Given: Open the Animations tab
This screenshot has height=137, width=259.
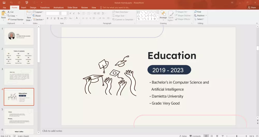Looking at the screenshot, I should pos(59,8).
